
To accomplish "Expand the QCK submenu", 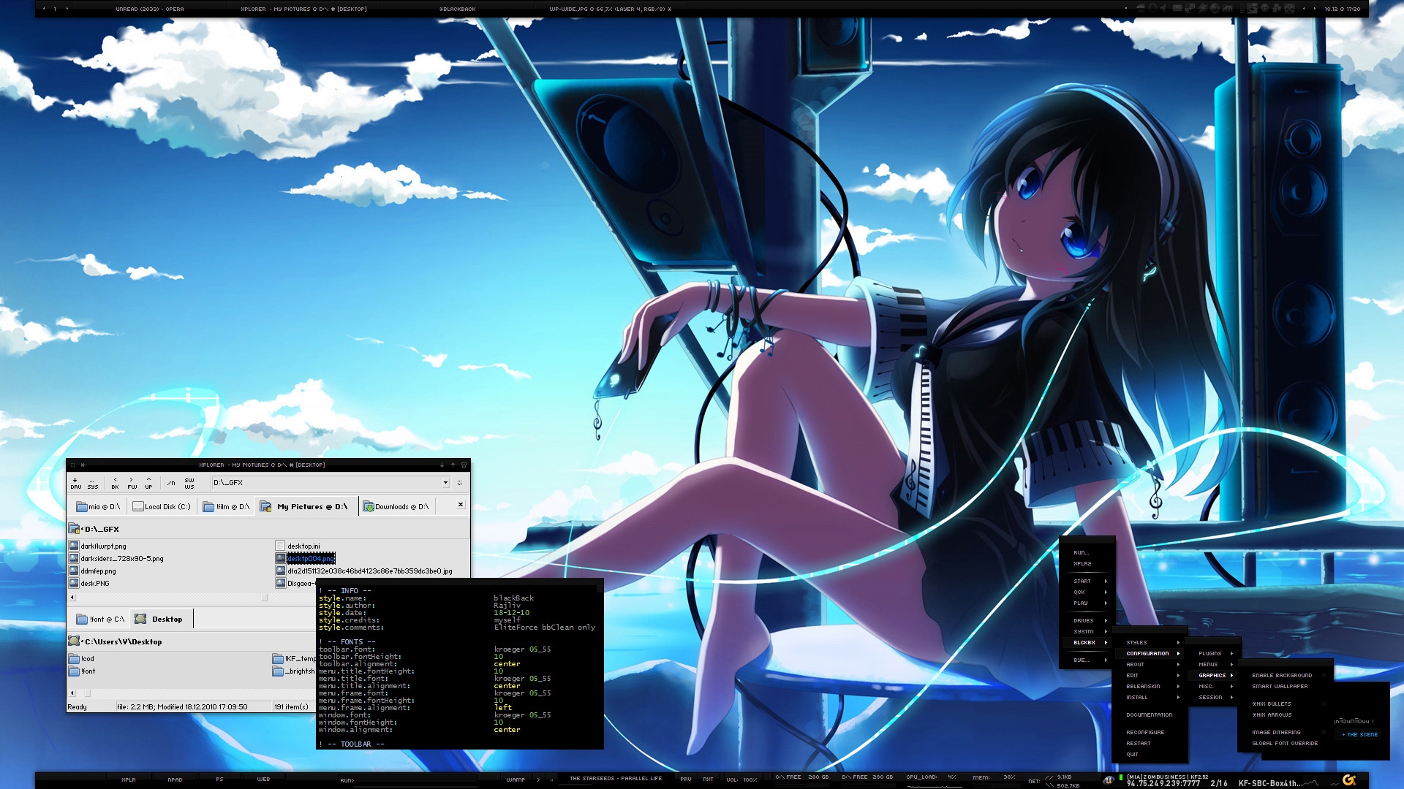I will (x=1087, y=592).
